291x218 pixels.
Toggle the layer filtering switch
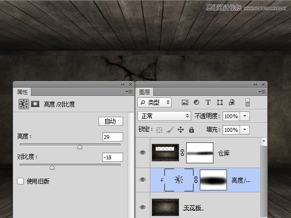click(x=247, y=103)
